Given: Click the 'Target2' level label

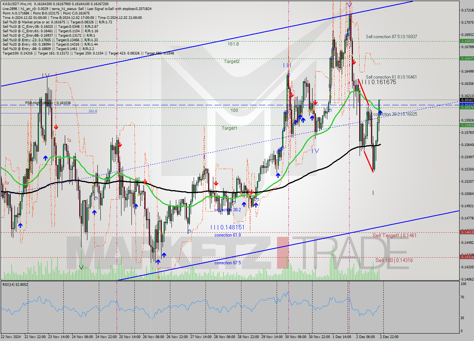Looking at the screenshot, I should 231,62.
